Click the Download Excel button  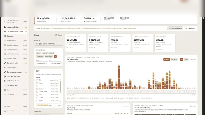tap(175, 28)
